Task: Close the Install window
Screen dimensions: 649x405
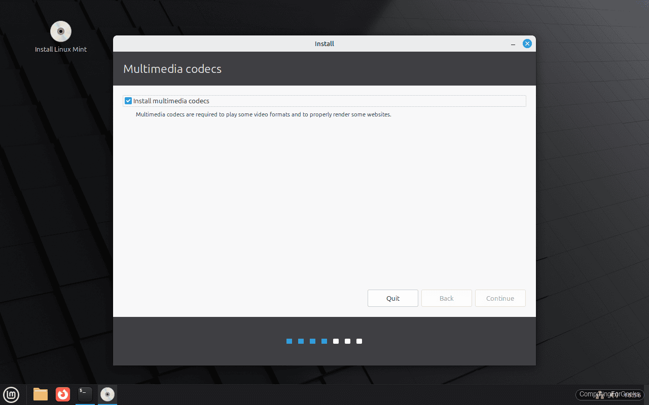Action: pos(527,44)
